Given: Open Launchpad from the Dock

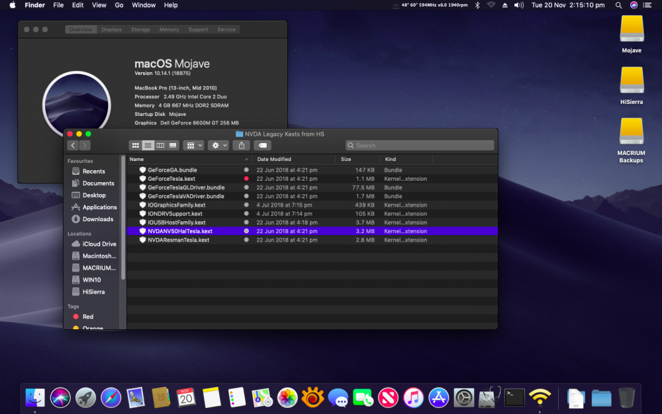Looking at the screenshot, I should [85, 398].
